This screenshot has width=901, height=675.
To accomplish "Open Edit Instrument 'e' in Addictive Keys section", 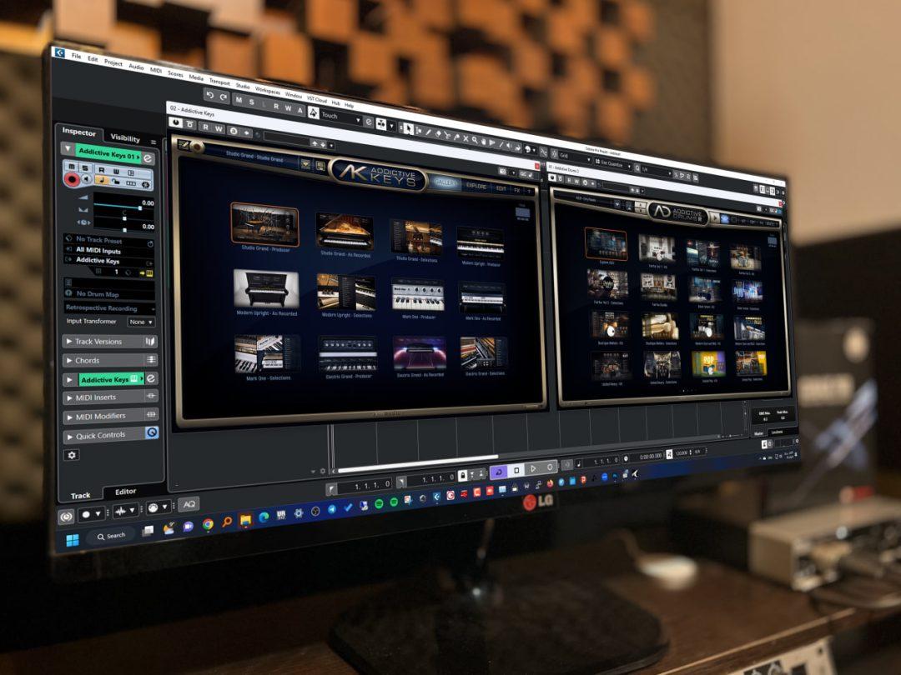I will pyautogui.click(x=150, y=378).
